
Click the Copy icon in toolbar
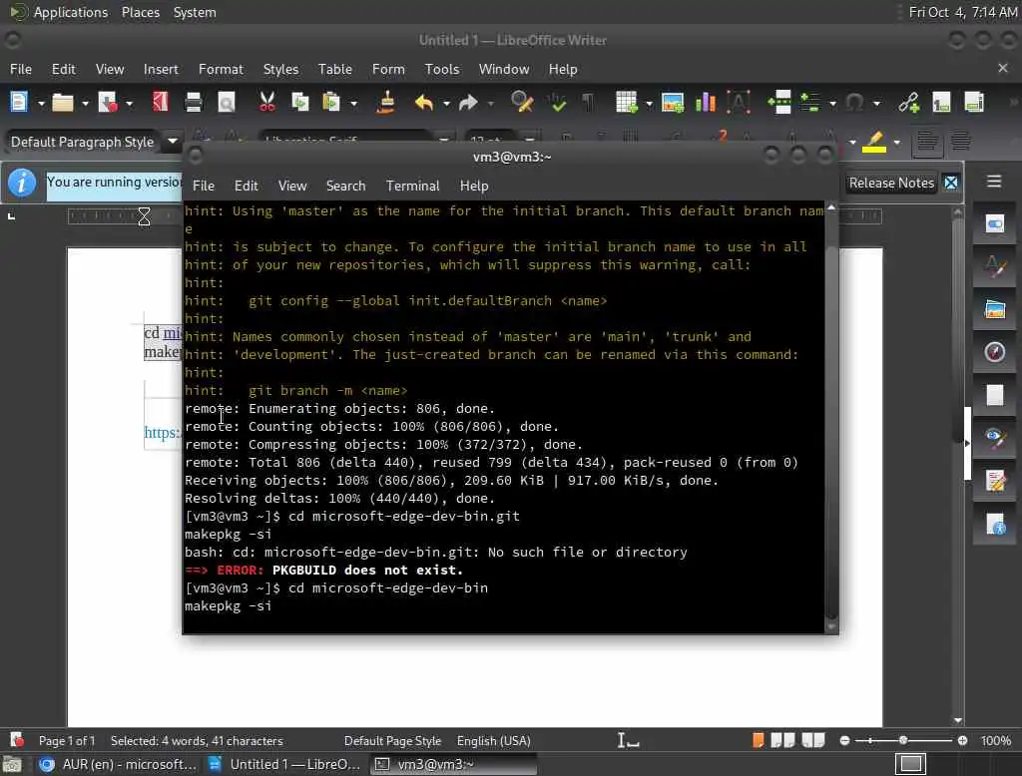click(299, 103)
